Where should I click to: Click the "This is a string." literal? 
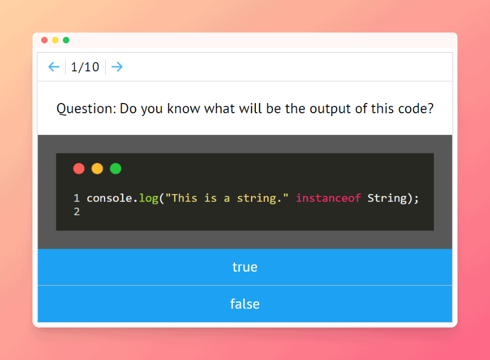tap(227, 198)
